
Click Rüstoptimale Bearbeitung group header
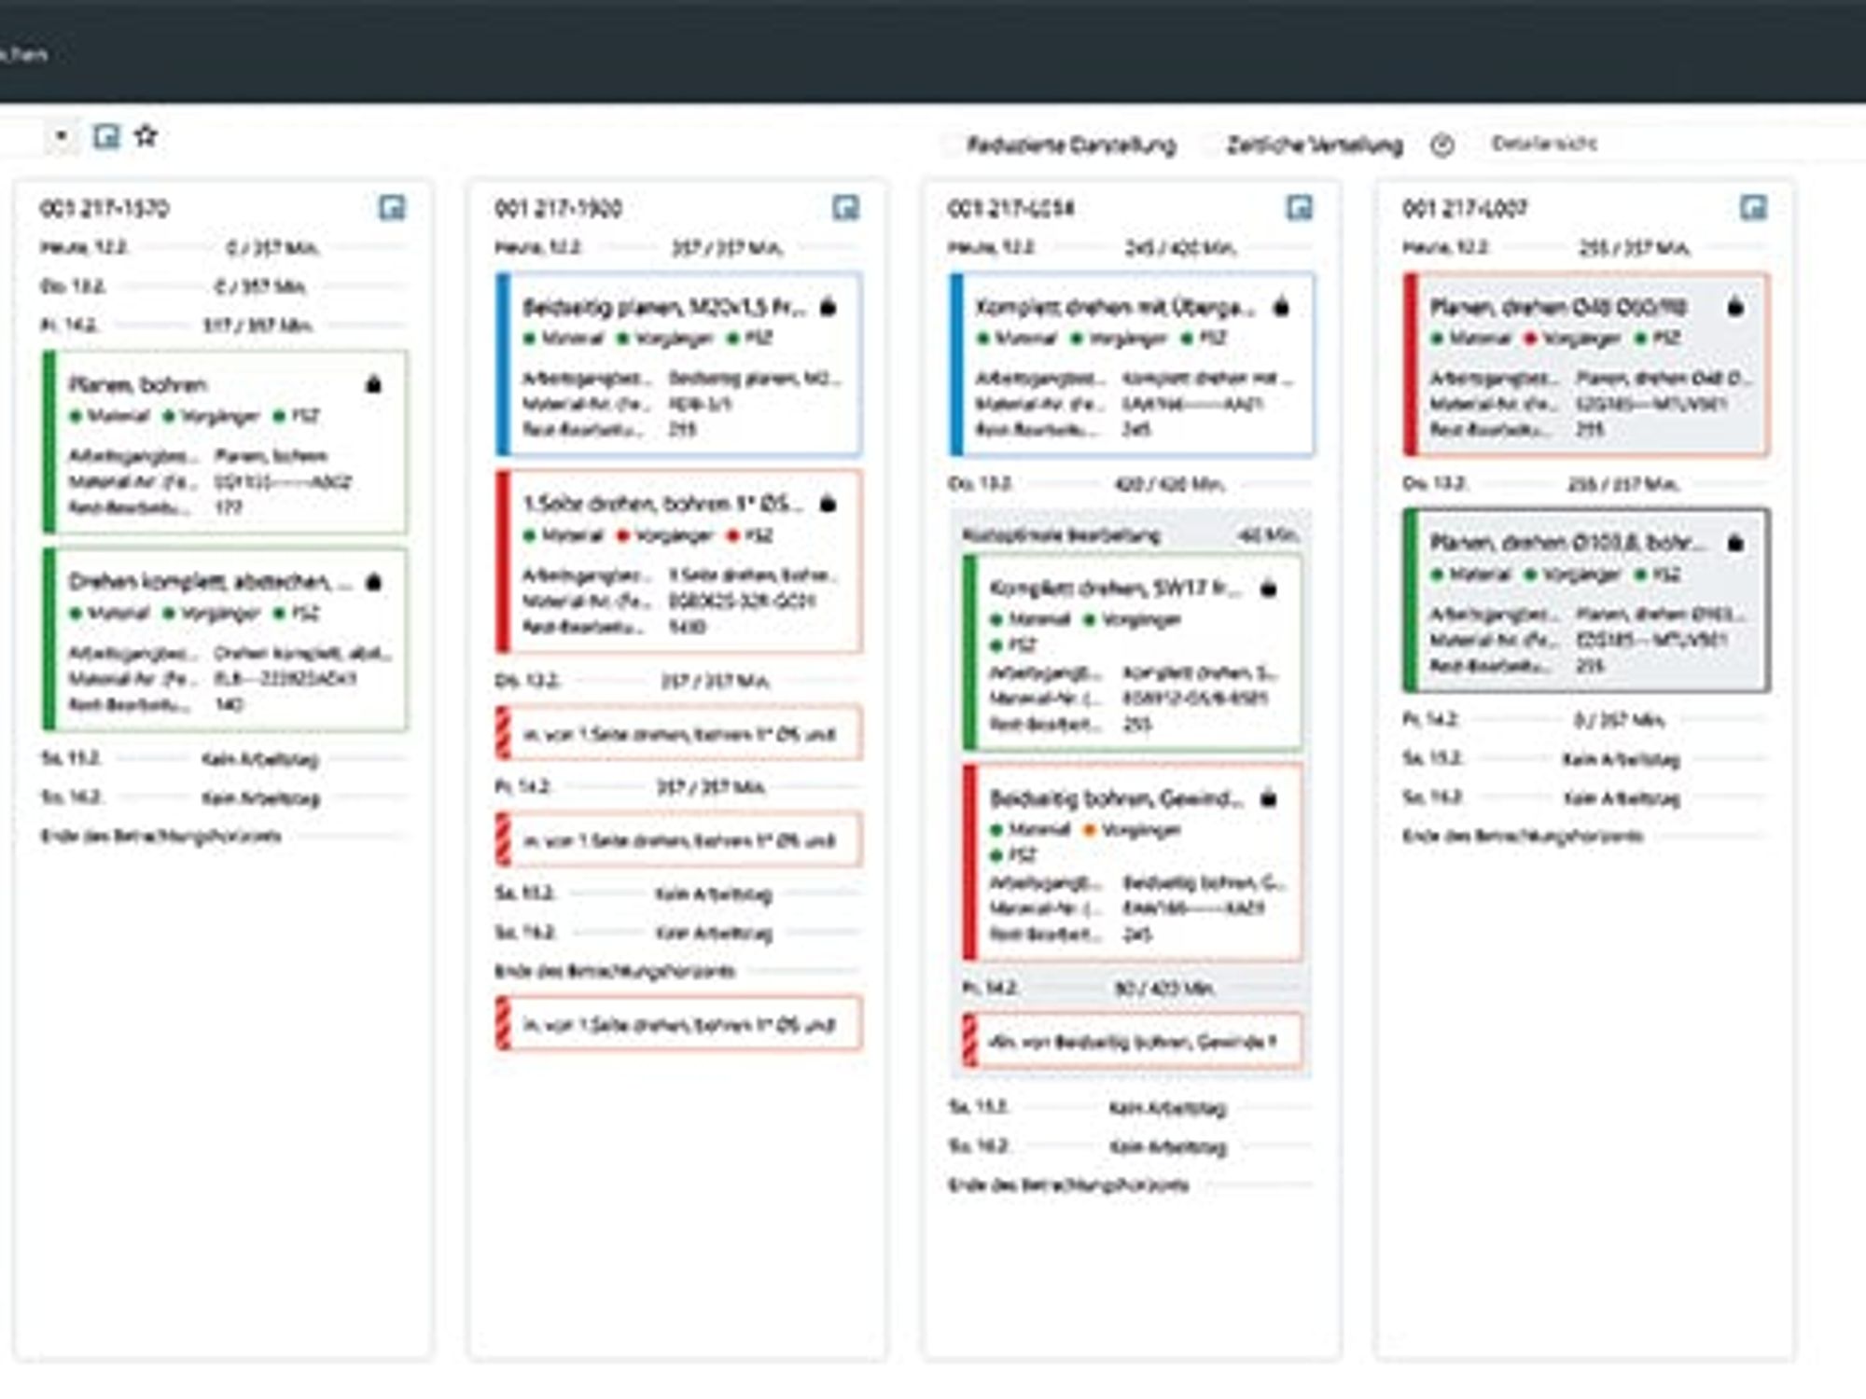coord(1131,535)
